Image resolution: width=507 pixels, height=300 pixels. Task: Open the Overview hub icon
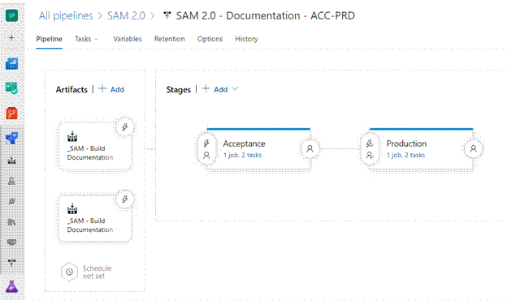[12, 63]
